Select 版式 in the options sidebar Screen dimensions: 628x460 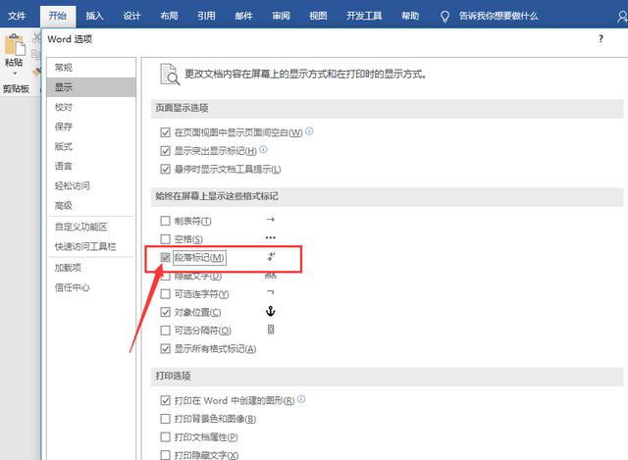click(91, 146)
